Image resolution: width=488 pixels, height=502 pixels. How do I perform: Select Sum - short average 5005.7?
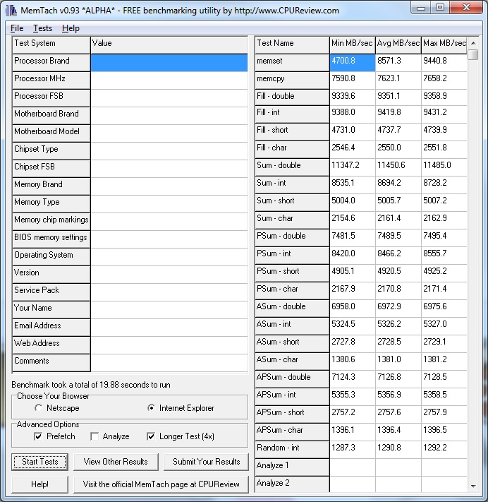[398, 203]
